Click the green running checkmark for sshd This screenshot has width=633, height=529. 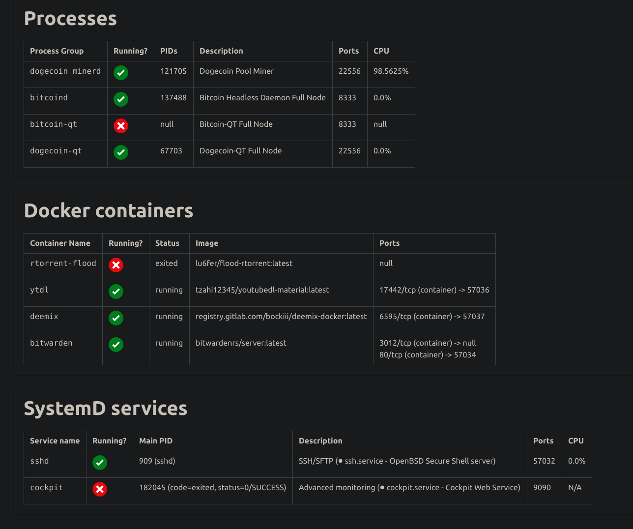100,463
